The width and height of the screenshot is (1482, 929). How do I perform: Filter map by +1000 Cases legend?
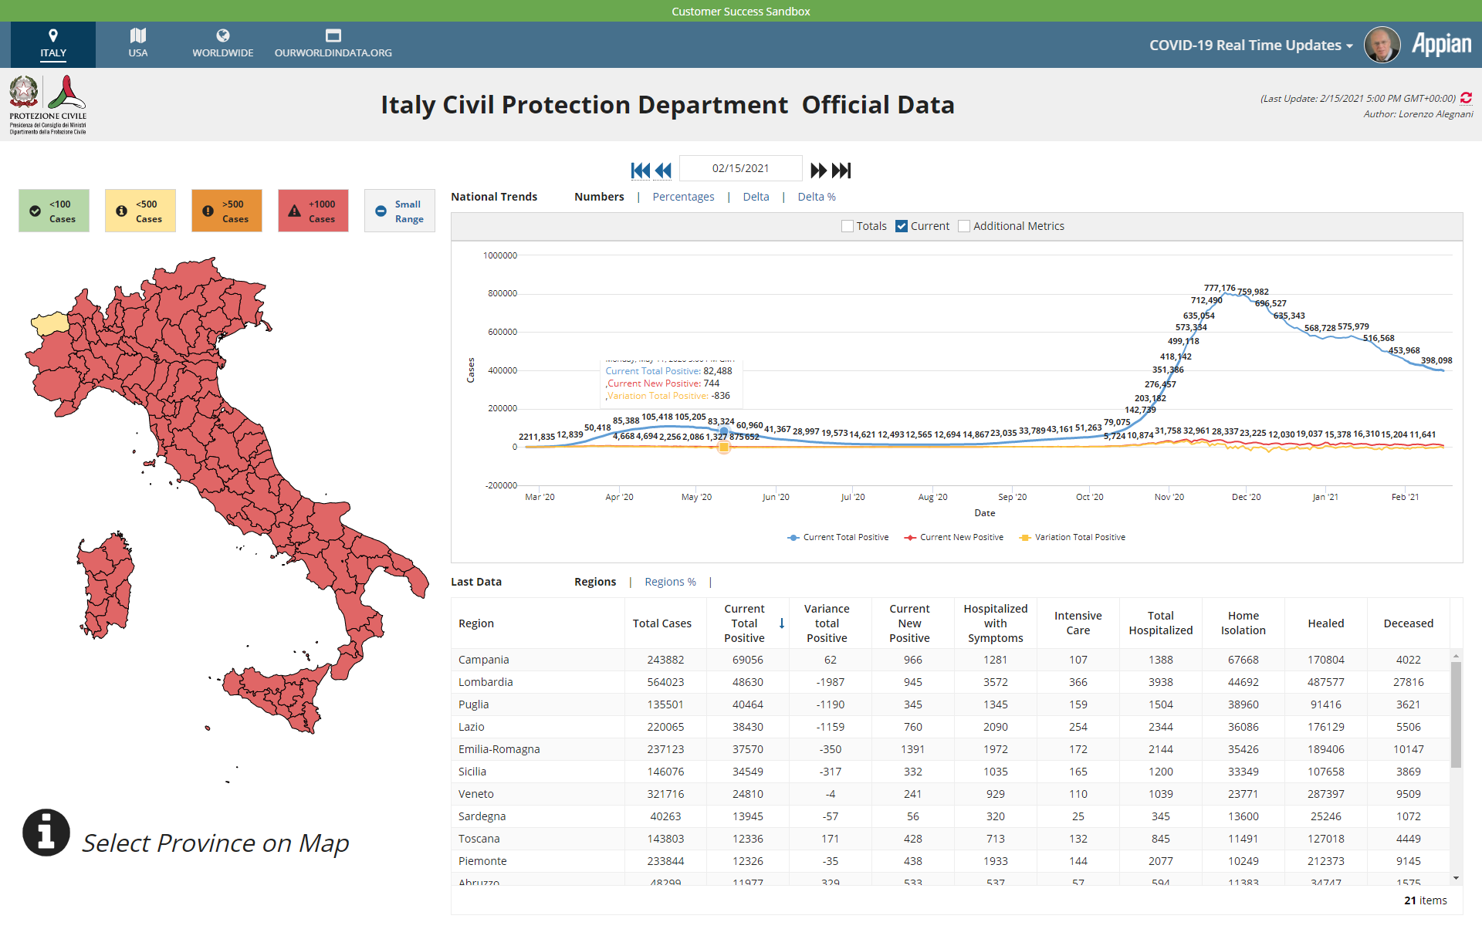pyautogui.click(x=313, y=211)
